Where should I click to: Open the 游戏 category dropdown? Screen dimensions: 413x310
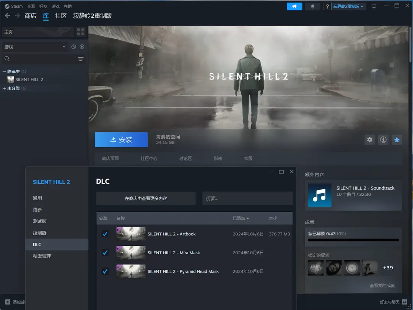tap(35, 47)
